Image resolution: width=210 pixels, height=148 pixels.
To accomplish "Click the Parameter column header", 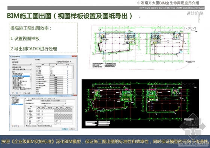I will (x=43, y=64).
